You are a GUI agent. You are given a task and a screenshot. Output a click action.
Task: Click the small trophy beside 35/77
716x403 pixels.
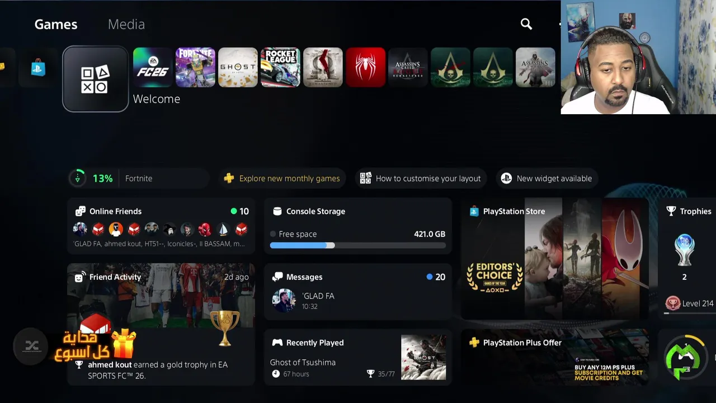(x=370, y=374)
